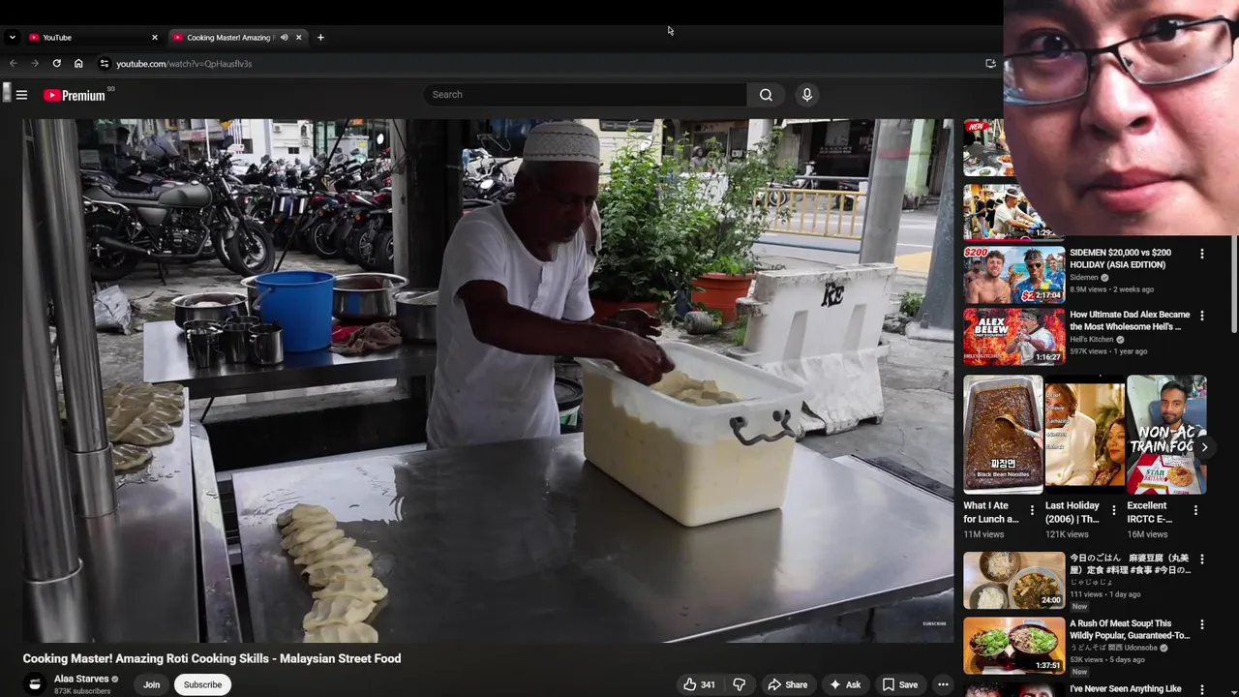Click the address bar URL

(x=184, y=64)
